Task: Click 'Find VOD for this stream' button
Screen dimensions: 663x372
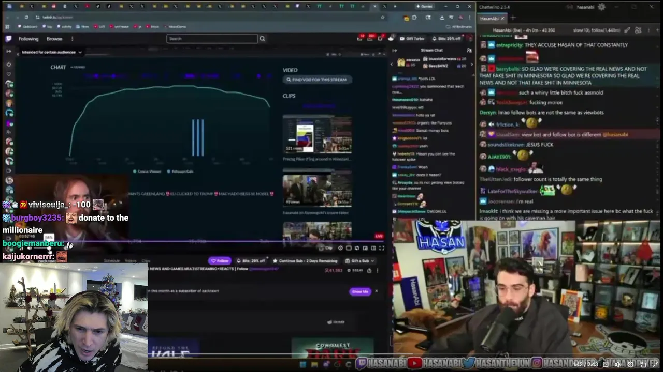Action: [318, 80]
